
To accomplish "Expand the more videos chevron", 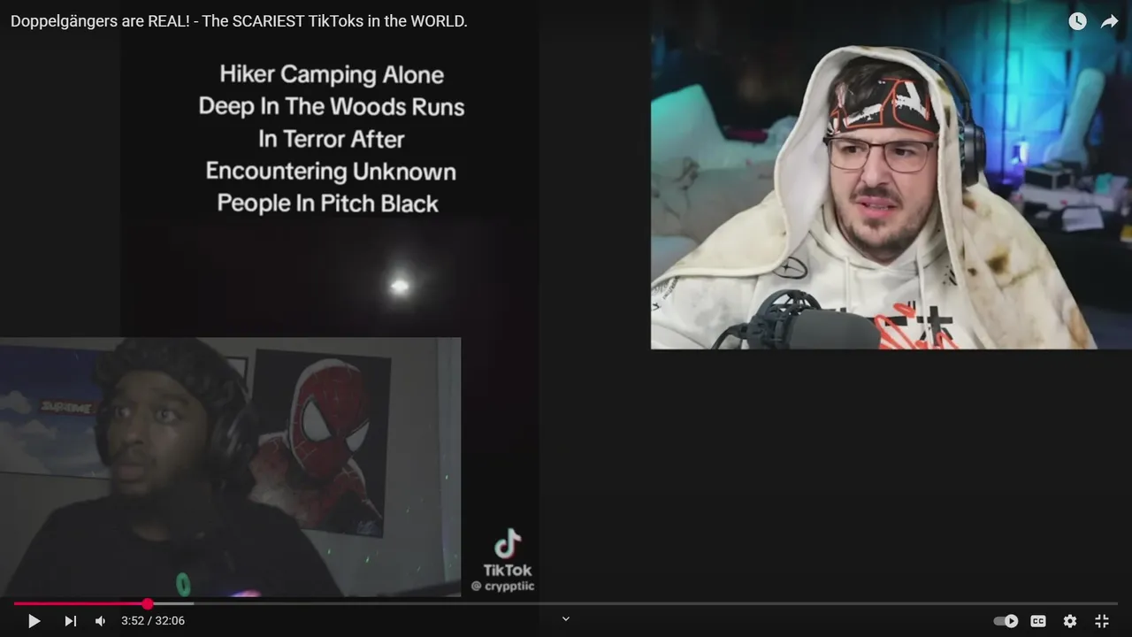I will (x=566, y=619).
